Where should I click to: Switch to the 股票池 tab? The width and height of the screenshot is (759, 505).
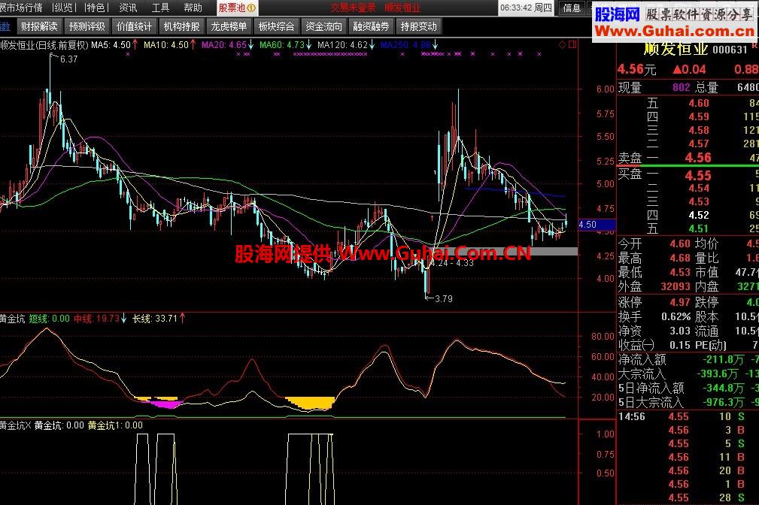click(x=237, y=8)
